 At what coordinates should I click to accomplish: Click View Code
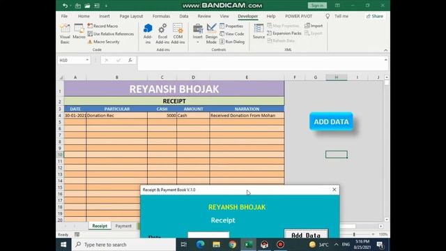(x=232, y=34)
